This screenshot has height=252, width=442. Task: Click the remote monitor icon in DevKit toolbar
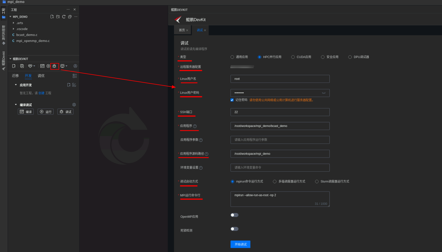point(62,66)
